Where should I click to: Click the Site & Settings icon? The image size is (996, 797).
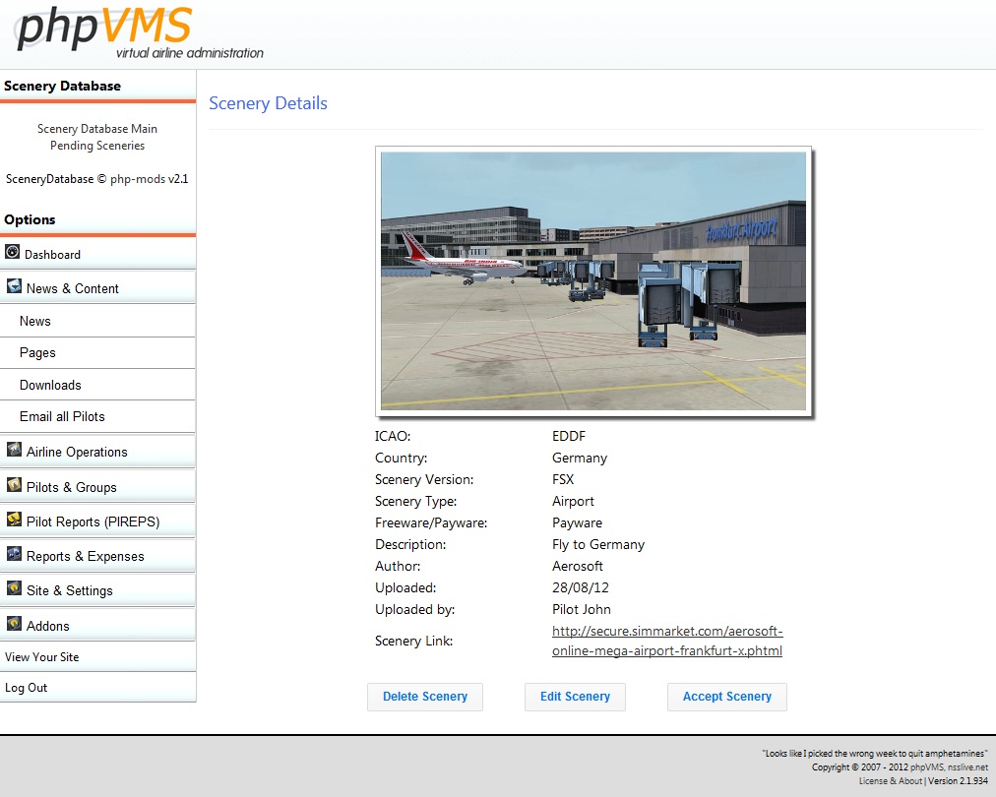[x=14, y=588]
